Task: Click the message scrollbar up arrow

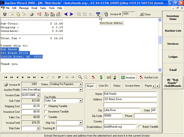Action: [160, 20]
